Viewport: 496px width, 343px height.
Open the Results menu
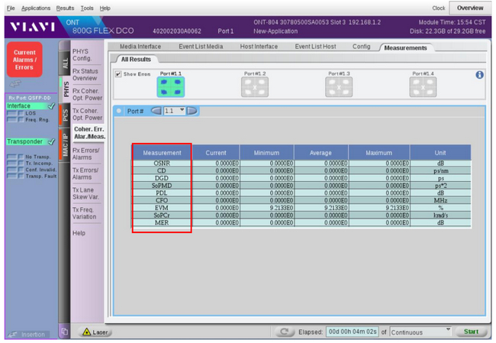66,8
